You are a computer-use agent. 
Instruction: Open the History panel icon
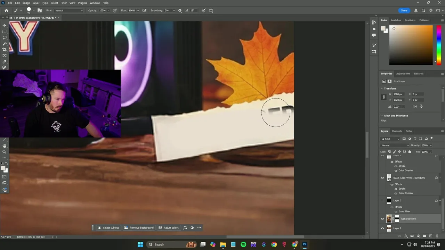click(374, 23)
